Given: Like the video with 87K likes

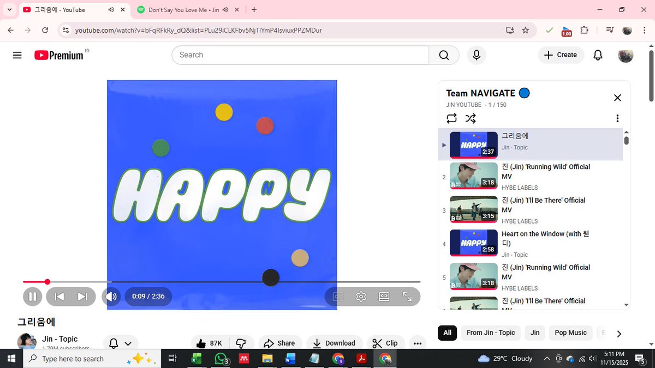Looking at the screenshot, I should point(210,343).
